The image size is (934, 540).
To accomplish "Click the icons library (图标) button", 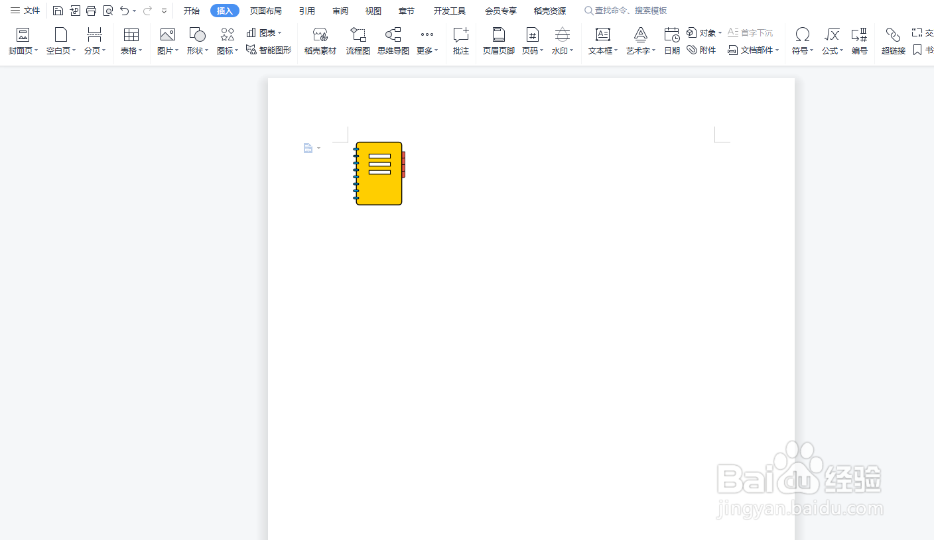I will (228, 41).
